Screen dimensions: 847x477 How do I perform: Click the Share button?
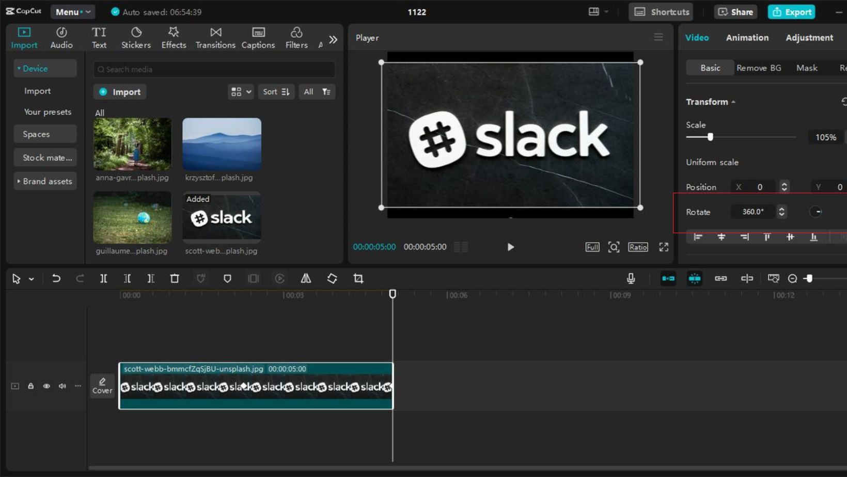tap(735, 11)
